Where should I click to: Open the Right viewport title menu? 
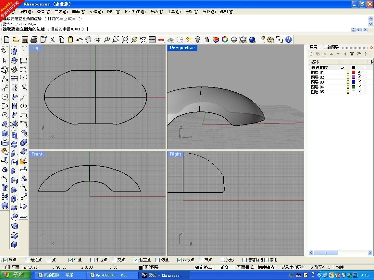click(x=175, y=154)
